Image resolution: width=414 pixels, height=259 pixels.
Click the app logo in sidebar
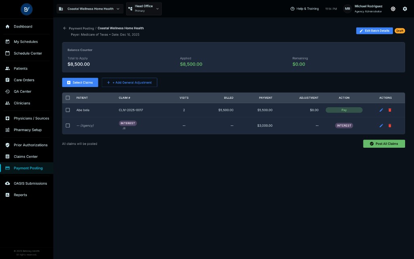click(x=26, y=9)
